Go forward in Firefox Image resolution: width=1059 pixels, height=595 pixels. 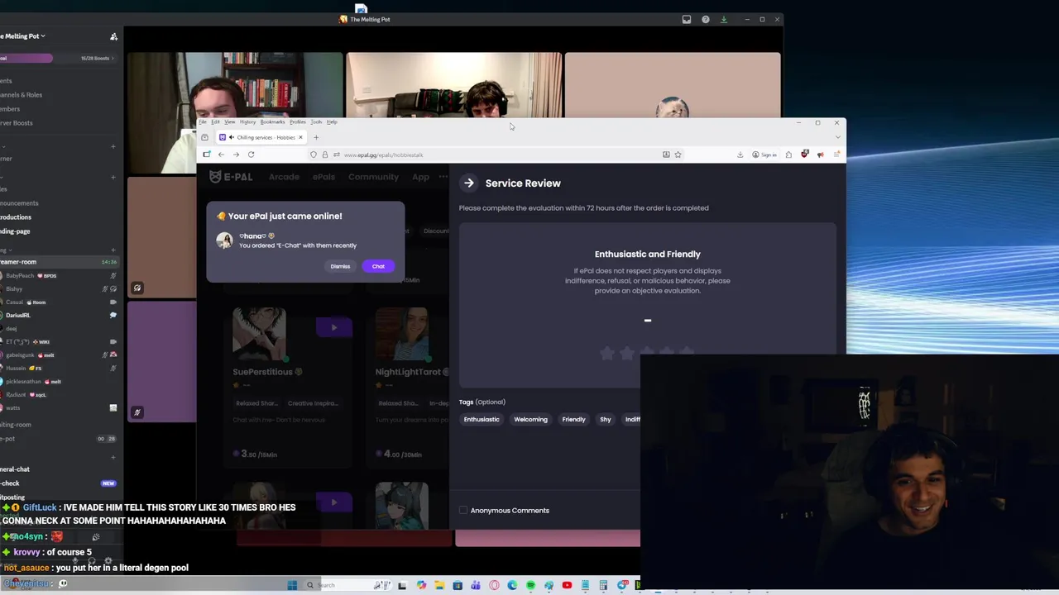point(236,155)
